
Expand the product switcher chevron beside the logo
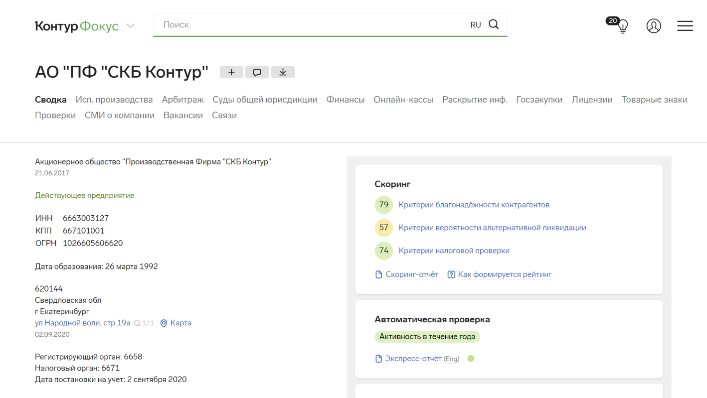pos(131,26)
